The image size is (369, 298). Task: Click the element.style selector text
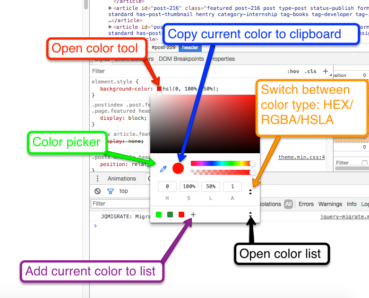(112, 82)
